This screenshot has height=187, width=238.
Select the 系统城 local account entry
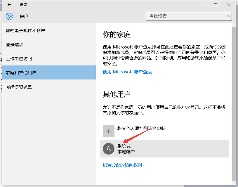pos(164,149)
